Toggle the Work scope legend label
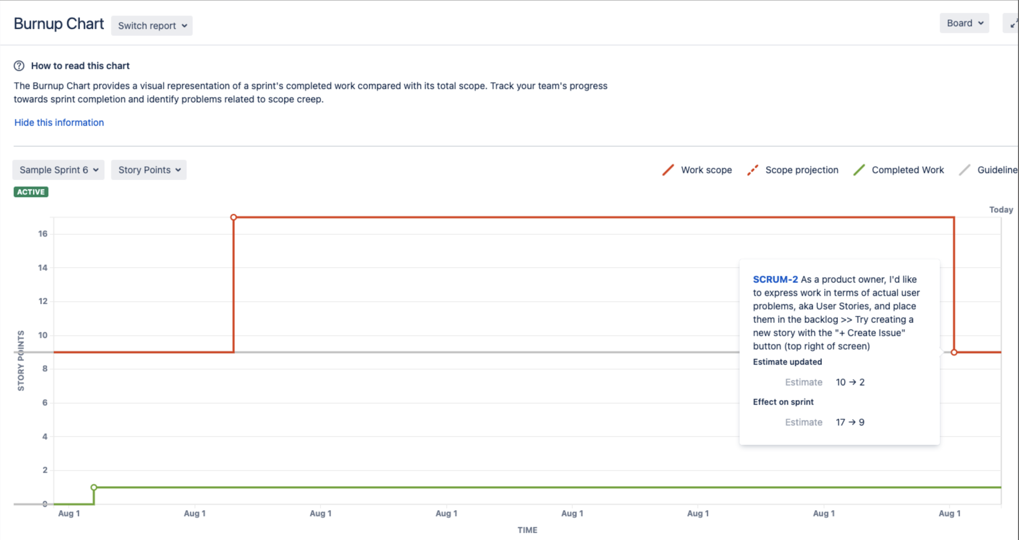Viewport: 1019px width, 540px height. 706,170
